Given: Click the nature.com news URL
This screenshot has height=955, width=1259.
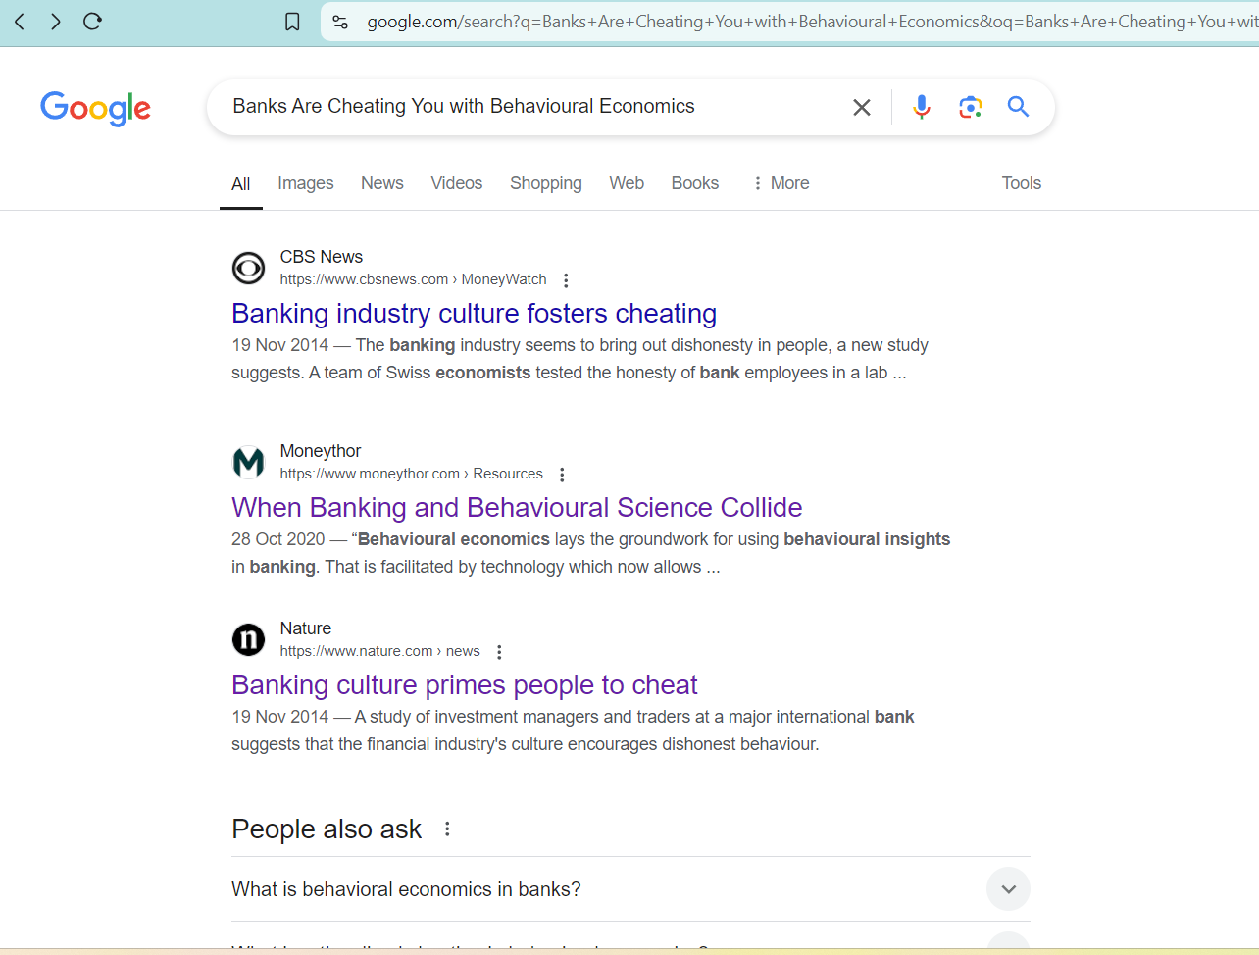Looking at the screenshot, I should pyautogui.click(x=380, y=651).
